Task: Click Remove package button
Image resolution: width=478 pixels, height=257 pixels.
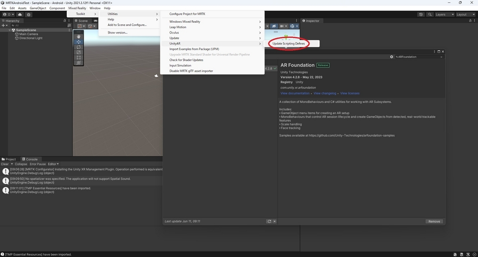Action: point(434,222)
